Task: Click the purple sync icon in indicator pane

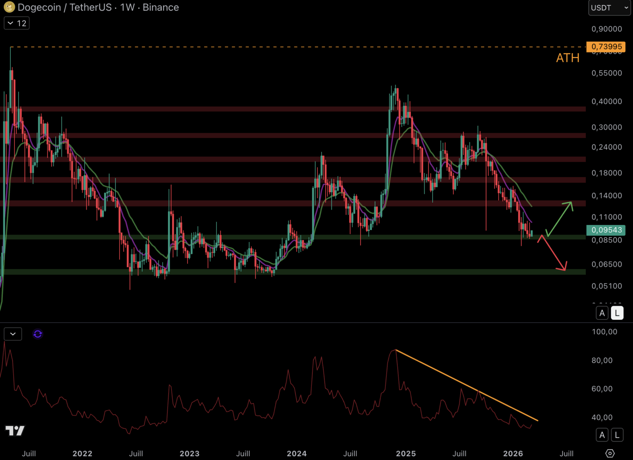Action: click(38, 334)
